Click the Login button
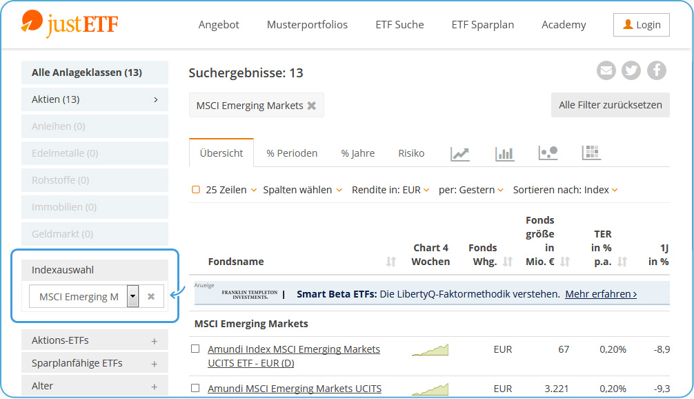 642,25
